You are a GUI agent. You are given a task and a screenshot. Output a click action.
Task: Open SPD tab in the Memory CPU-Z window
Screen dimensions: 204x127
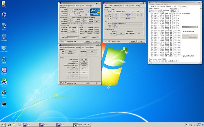click(83, 48)
